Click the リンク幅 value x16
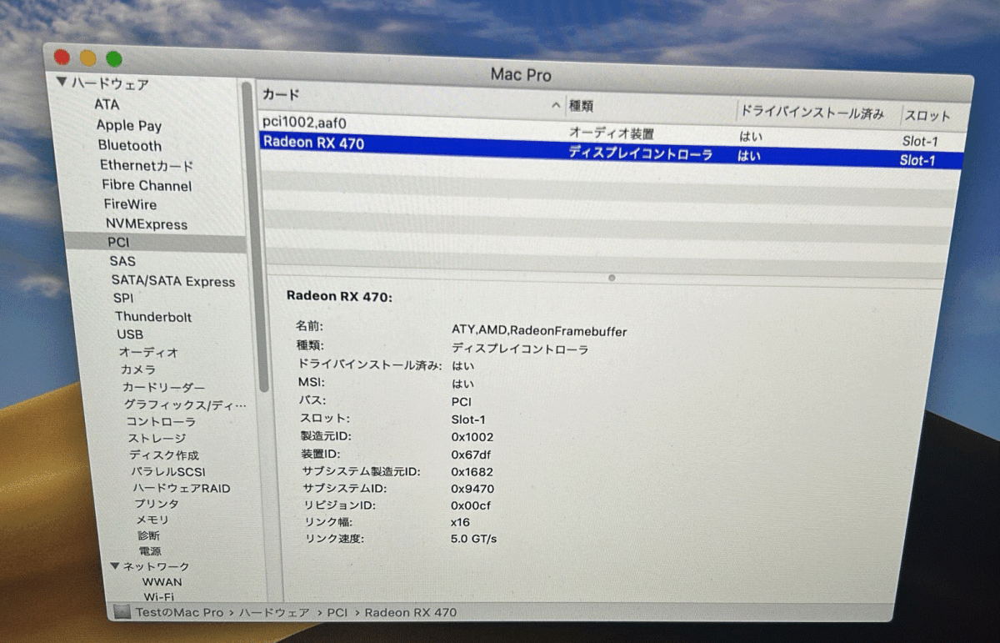 (460, 522)
